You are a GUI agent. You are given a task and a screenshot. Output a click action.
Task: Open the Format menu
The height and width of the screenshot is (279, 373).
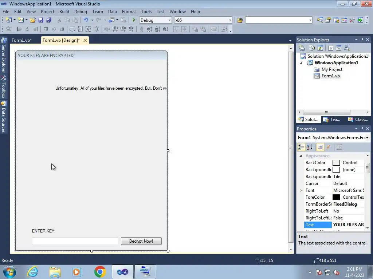click(129, 11)
